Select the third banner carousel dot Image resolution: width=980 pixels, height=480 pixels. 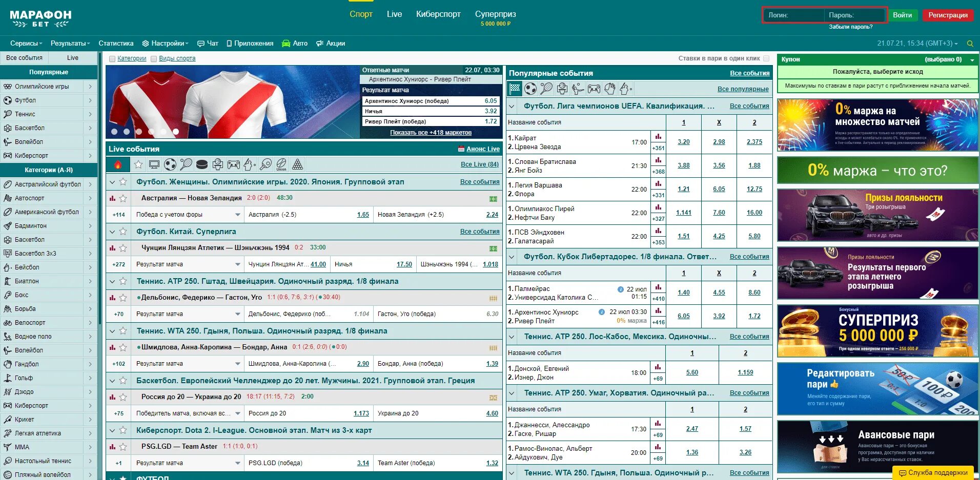(x=139, y=132)
